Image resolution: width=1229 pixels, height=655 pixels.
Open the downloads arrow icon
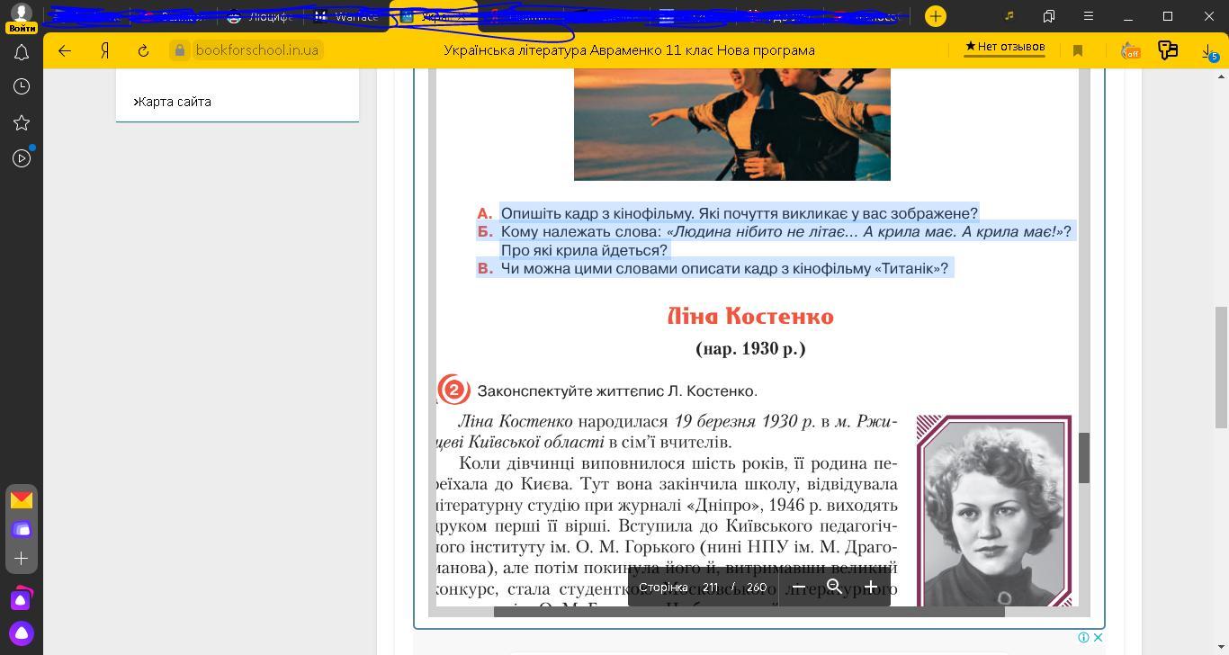[1208, 51]
